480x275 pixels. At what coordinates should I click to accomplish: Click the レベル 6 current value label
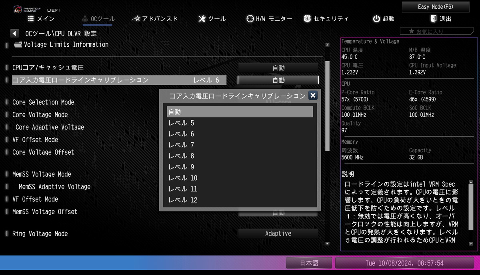(x=206, y=80)
